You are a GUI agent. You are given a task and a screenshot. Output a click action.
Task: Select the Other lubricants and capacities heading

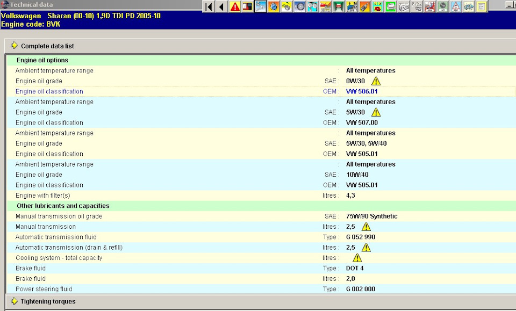tap(63, 206)
